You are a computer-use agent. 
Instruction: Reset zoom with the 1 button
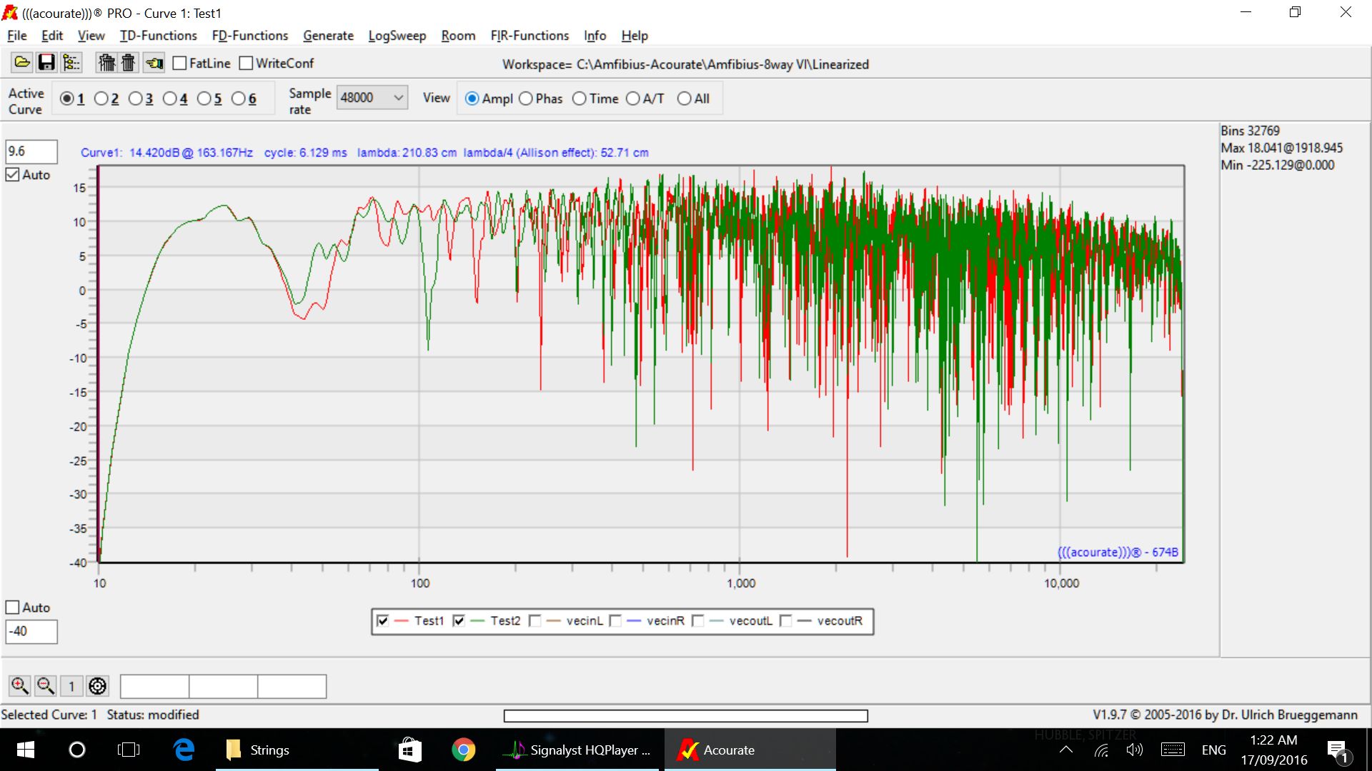pyautogui.click(x=71, y=686)
